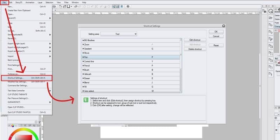Image resolution: width=280 pixels, height=140 pixels.
Task: Expand the Move tool triangle
Action: tap(83, 53)
